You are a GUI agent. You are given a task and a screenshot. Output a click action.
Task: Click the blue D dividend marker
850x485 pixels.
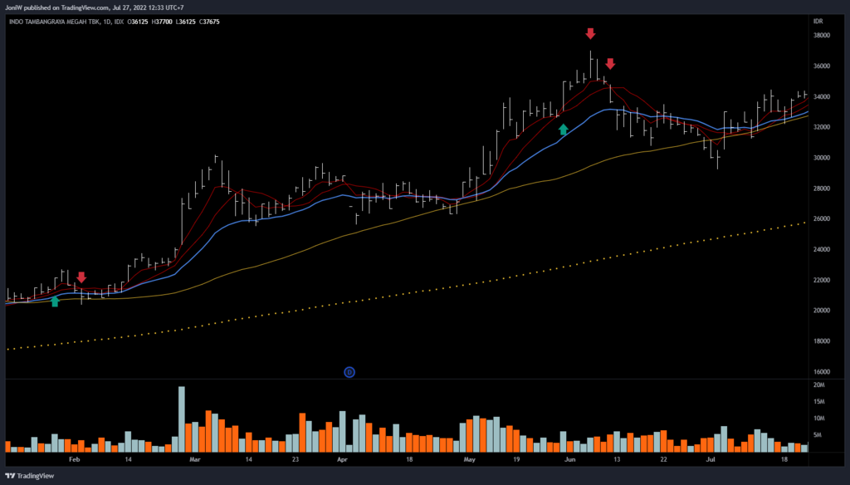point(349,372)
